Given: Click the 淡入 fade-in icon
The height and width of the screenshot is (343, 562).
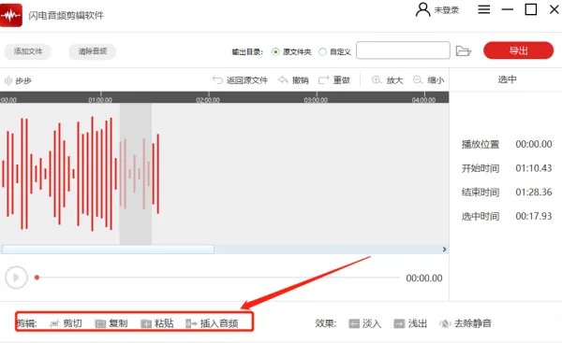Looking at the screenshot, I should (x=354, y=323).
